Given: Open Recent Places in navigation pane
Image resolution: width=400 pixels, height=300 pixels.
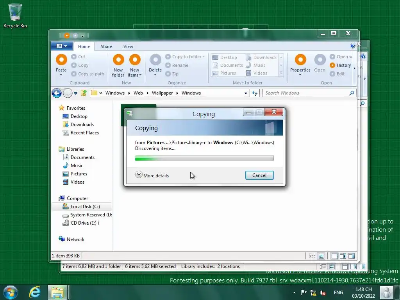Looking at the screenshot, I should point(85,133).
